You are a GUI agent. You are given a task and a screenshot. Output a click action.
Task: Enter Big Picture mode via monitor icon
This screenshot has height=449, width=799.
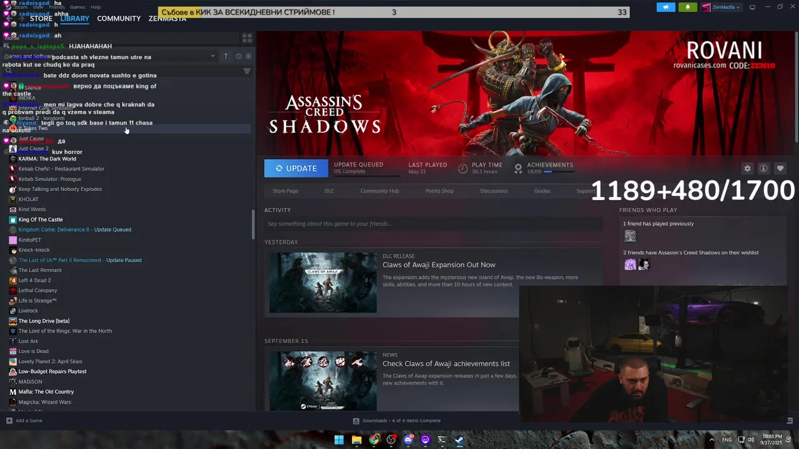coord(752,7)
